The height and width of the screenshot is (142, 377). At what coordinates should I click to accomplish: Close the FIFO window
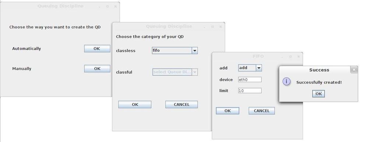(x=298, y=57)
